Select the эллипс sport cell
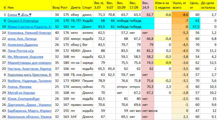 point(88,33)
